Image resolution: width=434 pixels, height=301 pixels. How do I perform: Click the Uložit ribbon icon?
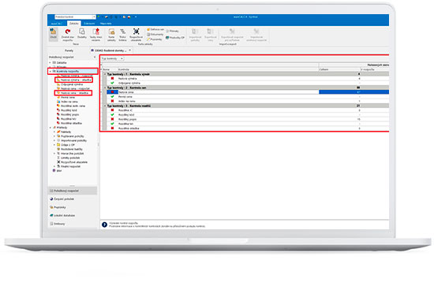[53, 34]
